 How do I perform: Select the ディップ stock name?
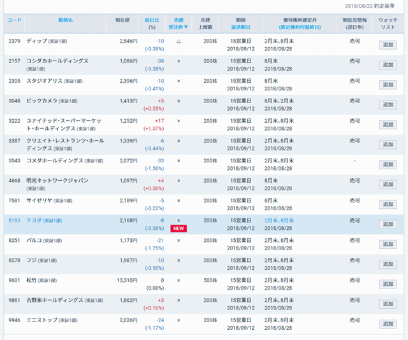(x=37, y=41)
